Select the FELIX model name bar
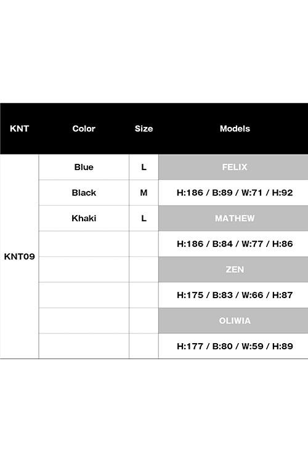 233,167
